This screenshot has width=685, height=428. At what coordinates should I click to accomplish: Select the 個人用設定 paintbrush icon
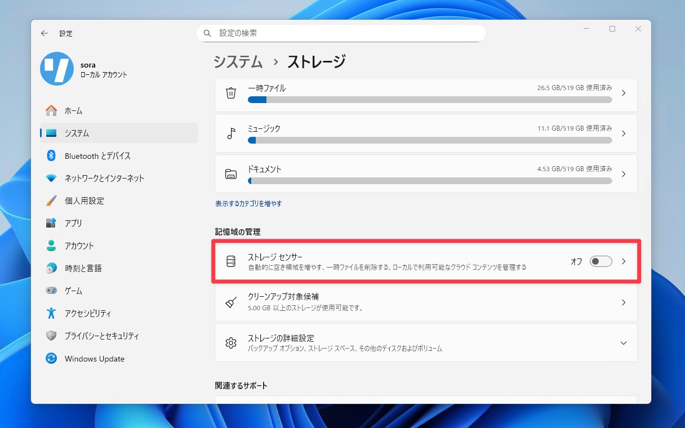(51, 200)
